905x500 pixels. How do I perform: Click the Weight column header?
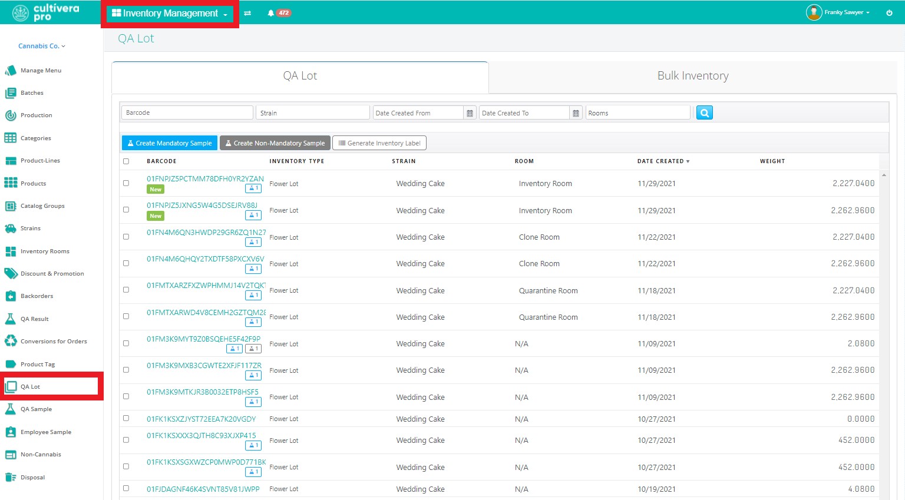[x=772, y=161]
